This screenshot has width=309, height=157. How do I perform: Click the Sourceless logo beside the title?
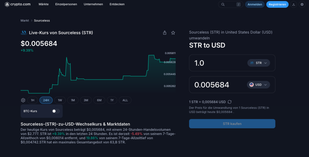[24, 32]
